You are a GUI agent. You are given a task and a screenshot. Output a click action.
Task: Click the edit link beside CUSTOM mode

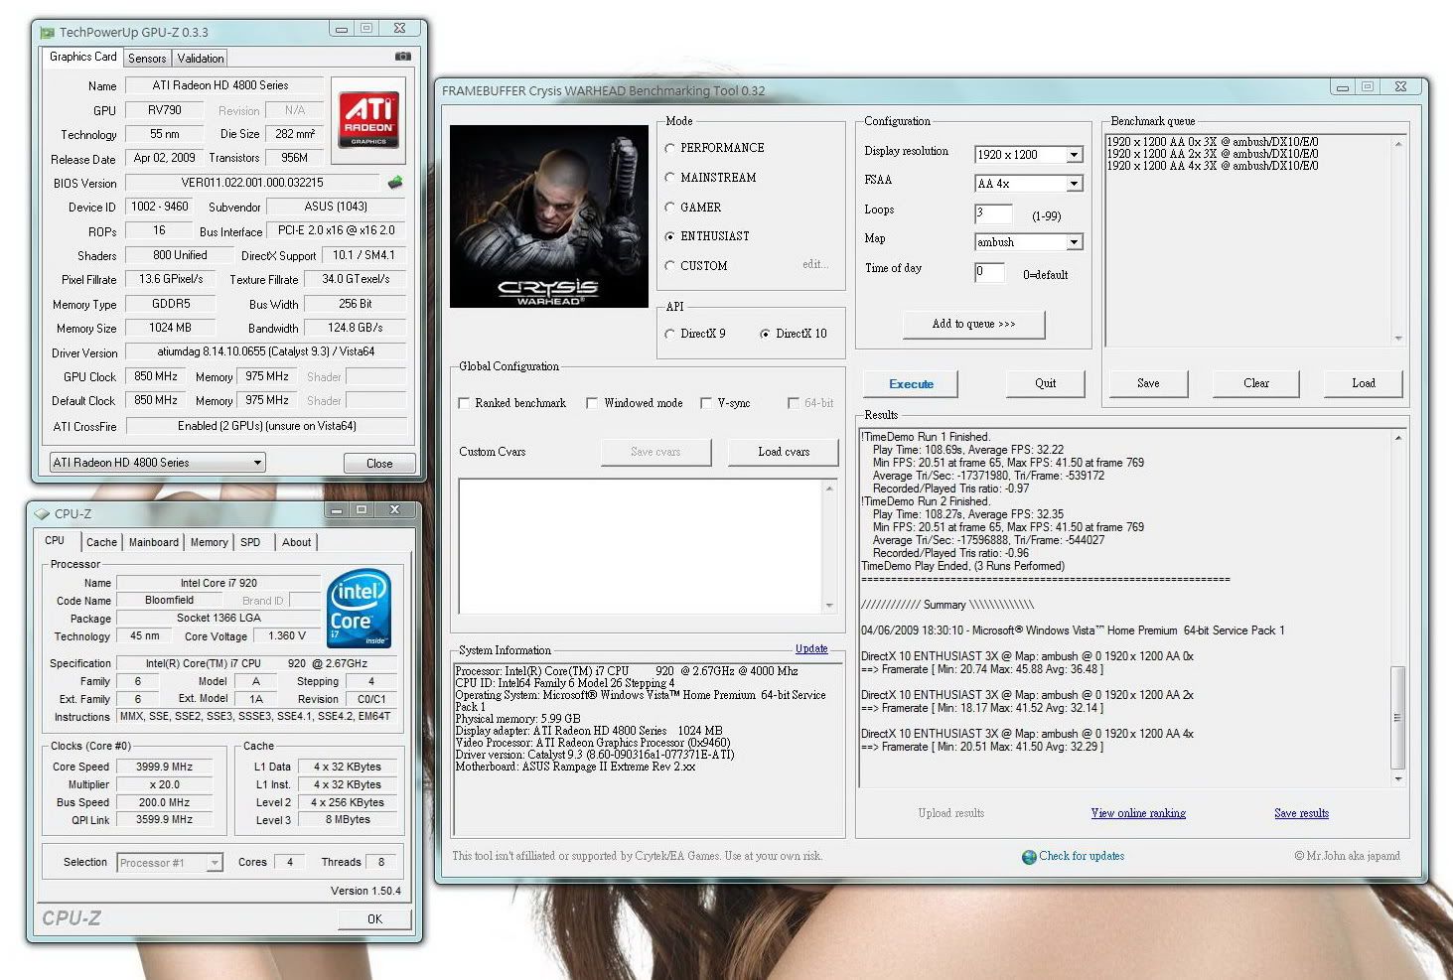813,264
